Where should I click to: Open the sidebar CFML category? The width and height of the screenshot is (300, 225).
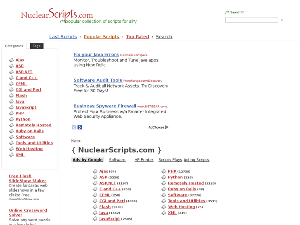tap(21, 84)
